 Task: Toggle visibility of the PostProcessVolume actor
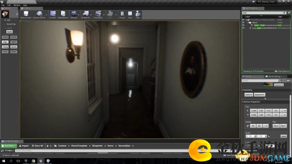(243, 26)
